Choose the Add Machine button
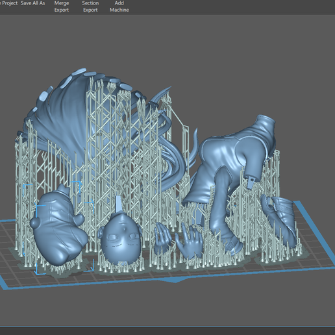 119,6
